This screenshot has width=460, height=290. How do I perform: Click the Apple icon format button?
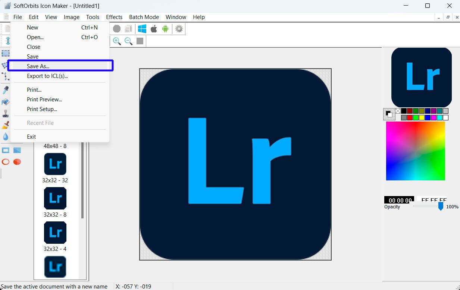pyautogui.click(x=154, y=29)
